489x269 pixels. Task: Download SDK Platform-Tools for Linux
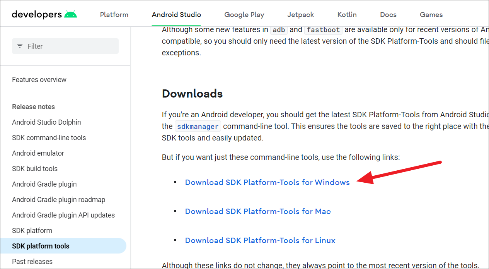(x=260, y=240)
